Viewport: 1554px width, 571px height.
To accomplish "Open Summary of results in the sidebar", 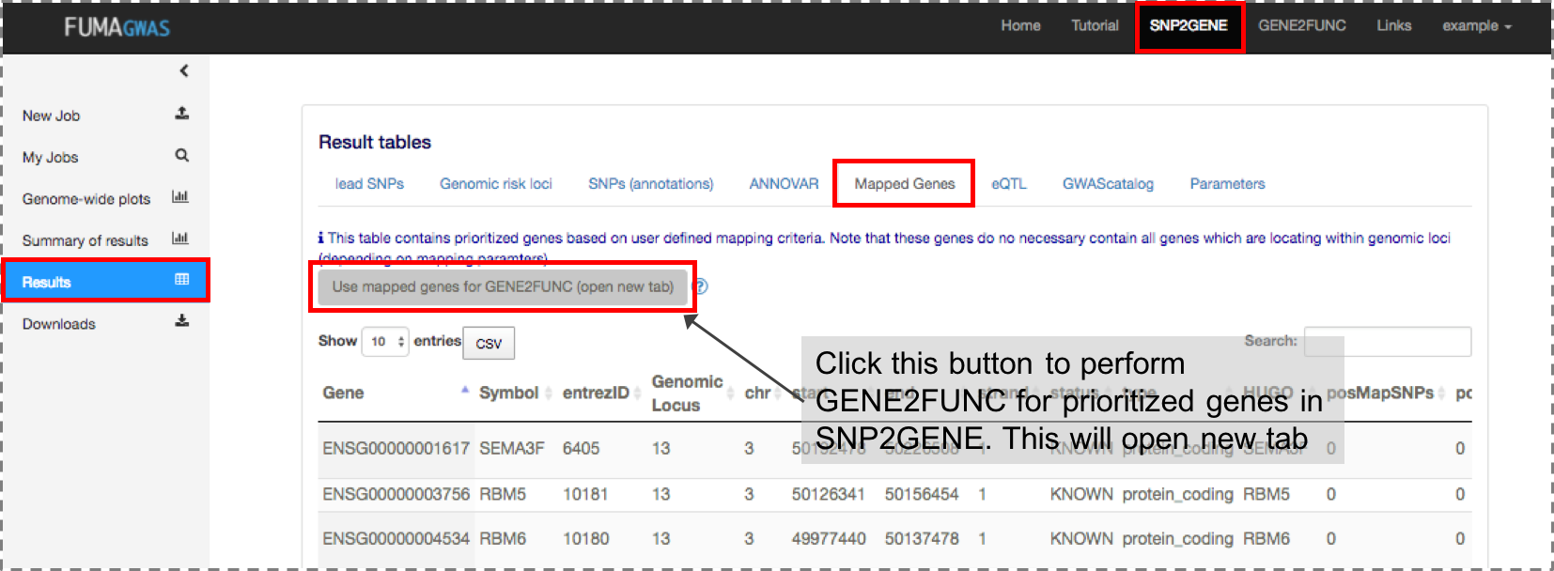I will click(85, 240).
